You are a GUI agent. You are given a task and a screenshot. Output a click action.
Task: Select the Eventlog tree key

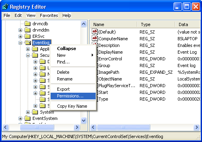pyautogui.click(x=41, y=43)
